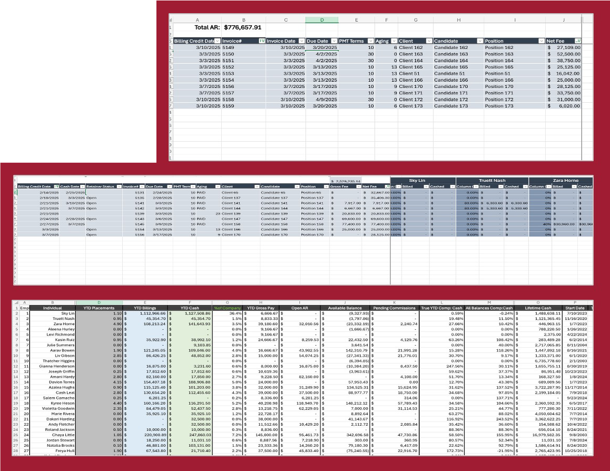Viewport: 610px width, 471px height.
Task: Open Position filter in Total AR sheet
Action: [x=541, y=41]
